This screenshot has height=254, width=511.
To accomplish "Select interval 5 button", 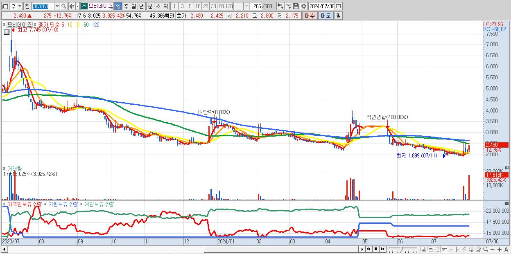I will [x=190, y=6].
